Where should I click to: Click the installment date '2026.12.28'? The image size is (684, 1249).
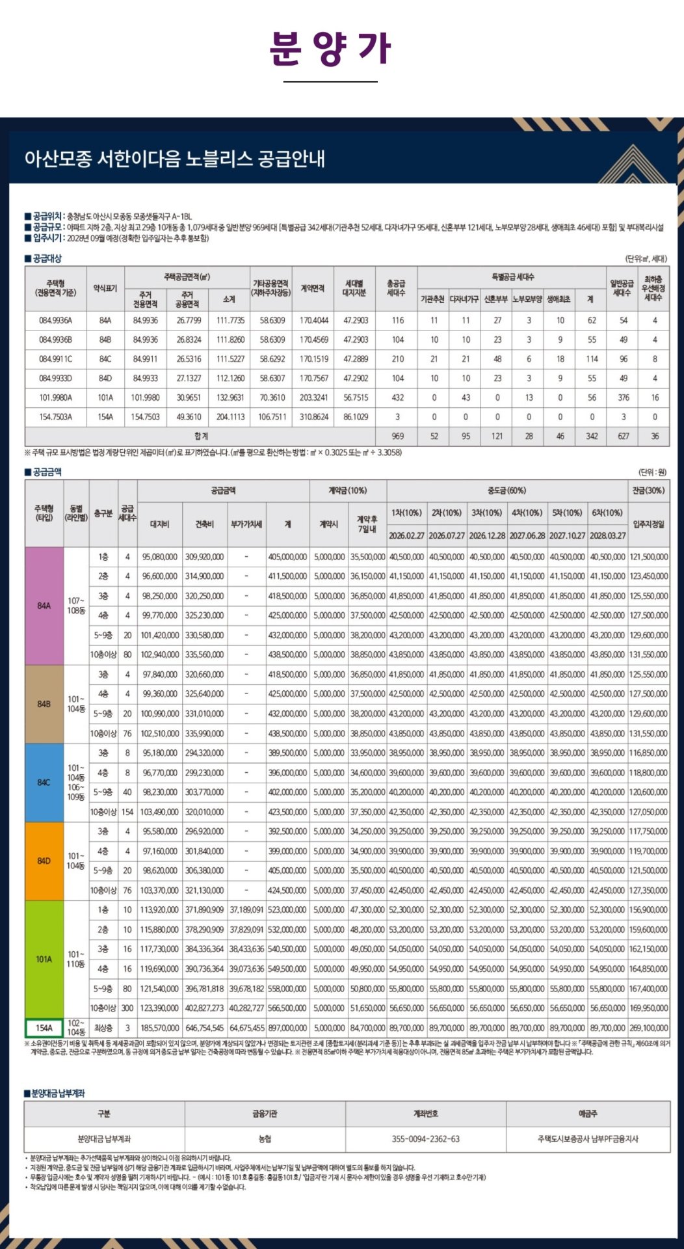[487, 536]
